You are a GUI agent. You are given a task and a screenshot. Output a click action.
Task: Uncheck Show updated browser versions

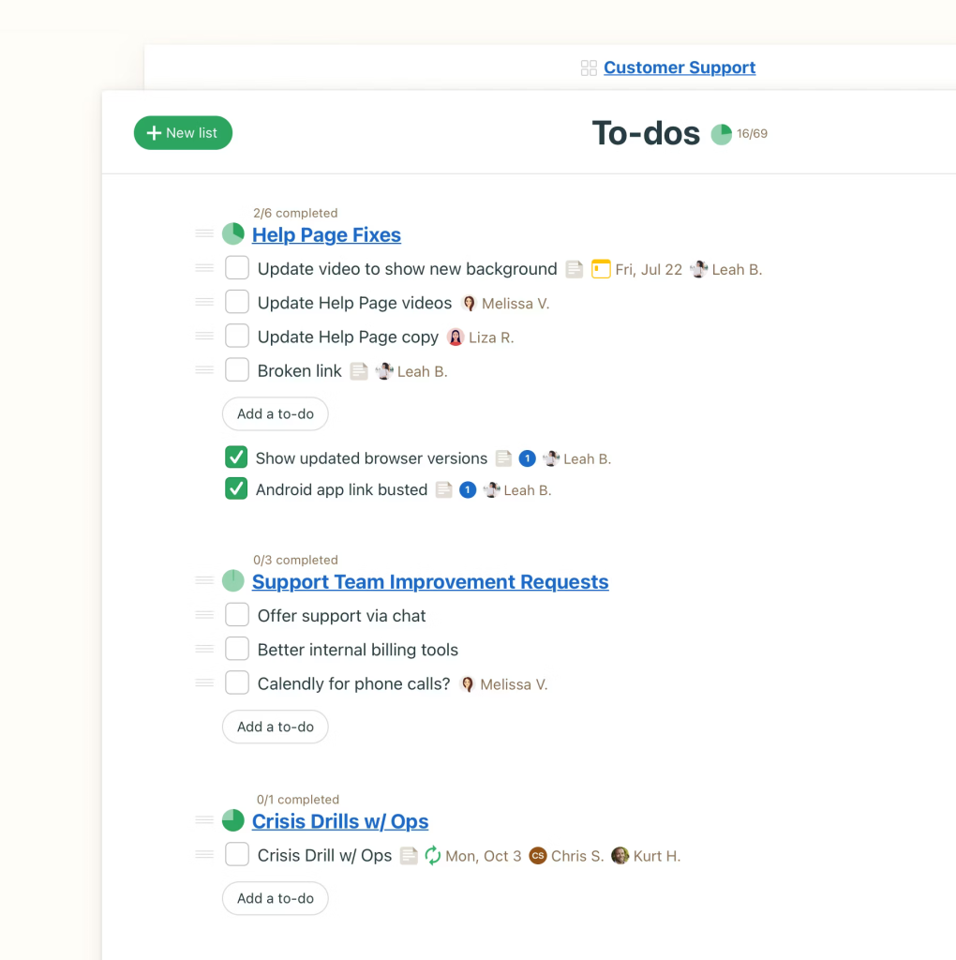pos(236,457)
